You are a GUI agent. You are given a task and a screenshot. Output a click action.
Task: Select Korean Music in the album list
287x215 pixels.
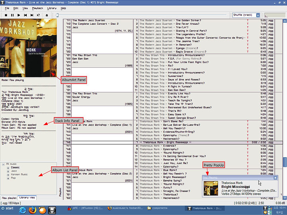pyautogui.click(x=19, y=174)
